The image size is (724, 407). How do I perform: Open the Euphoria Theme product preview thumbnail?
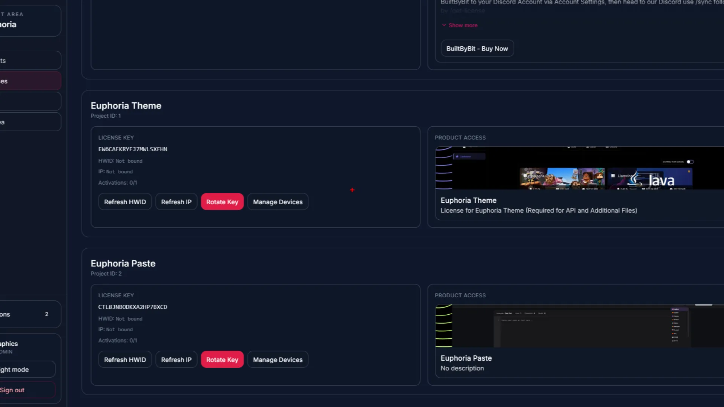tap(579, 168)
